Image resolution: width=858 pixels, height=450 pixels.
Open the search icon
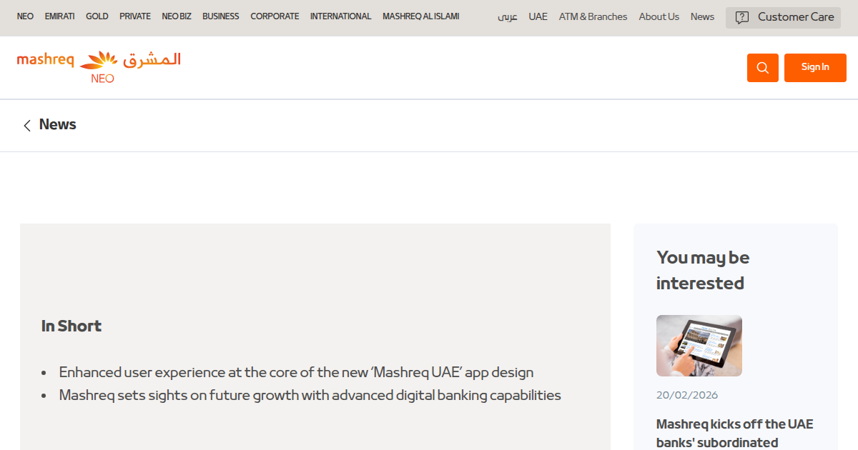tap(762, 67)
